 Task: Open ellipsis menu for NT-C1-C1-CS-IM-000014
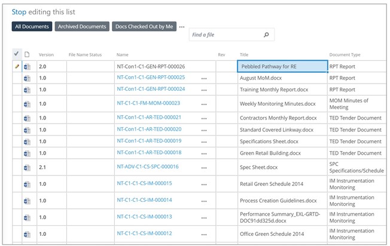pyautogui.click(x=204, y=201)
